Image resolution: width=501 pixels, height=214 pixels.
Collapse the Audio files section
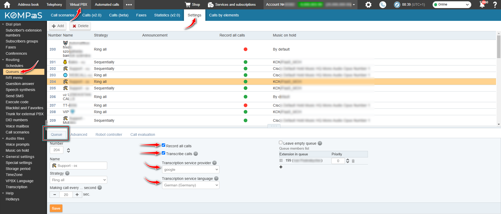coord(3,138)
